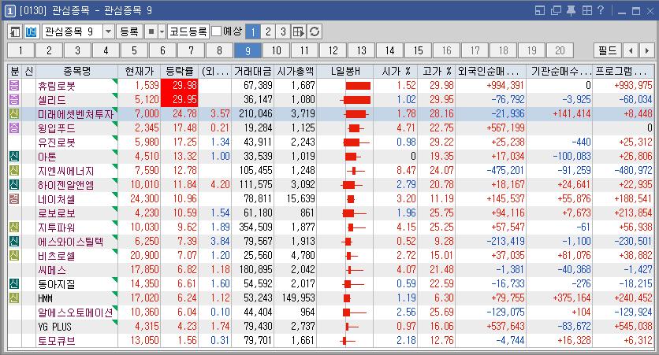Click the 증 badge on the 휴림로봇 row

[x=14, y=86]
